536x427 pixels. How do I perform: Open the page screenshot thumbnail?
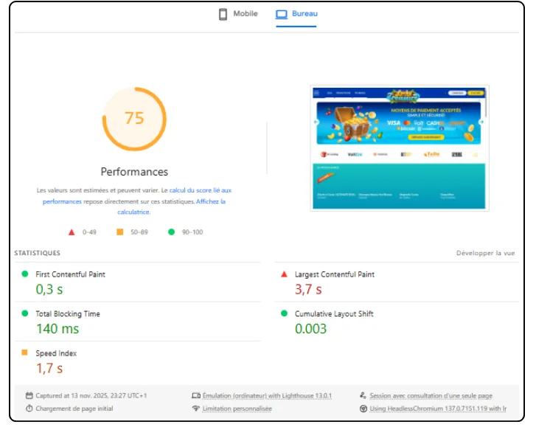(x=400, y=147)
